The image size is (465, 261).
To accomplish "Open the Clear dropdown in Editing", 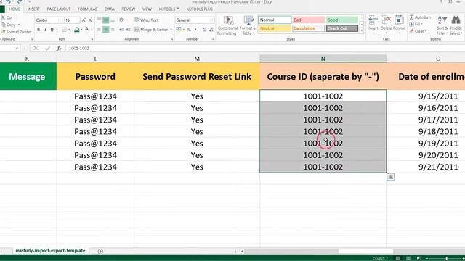I will tap(418, 31).
